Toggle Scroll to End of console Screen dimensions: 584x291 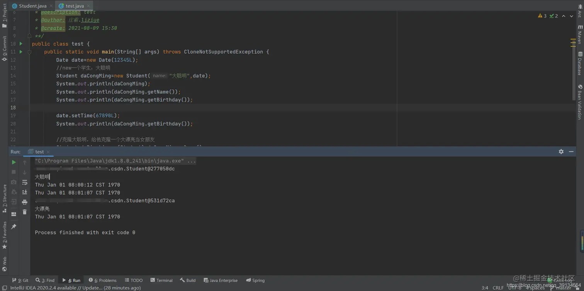click(25, 192)
